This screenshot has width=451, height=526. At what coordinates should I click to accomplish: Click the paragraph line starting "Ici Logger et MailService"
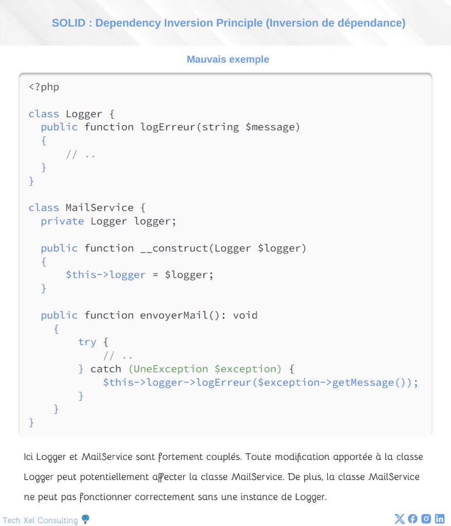tap(223, 457)
